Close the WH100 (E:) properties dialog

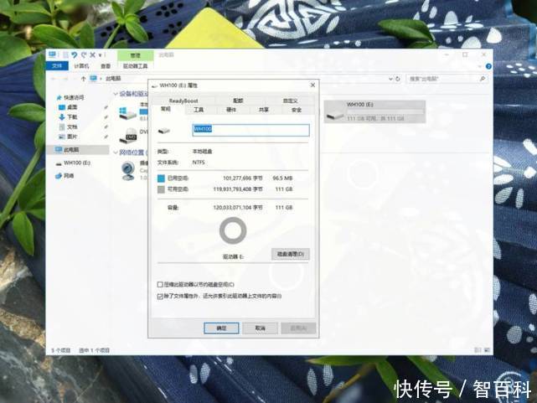point(312,85)
